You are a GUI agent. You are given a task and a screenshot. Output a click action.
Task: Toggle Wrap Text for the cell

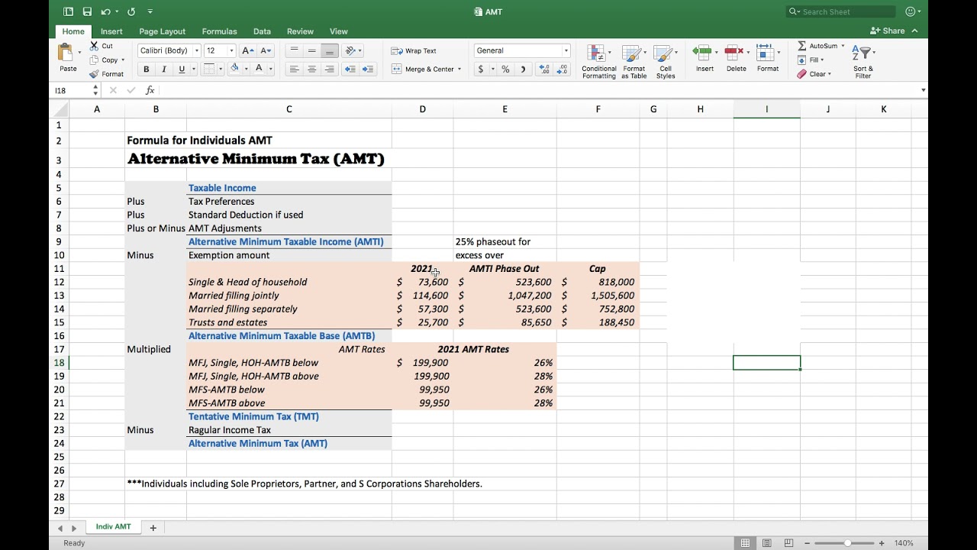click(x=414, y=50)
